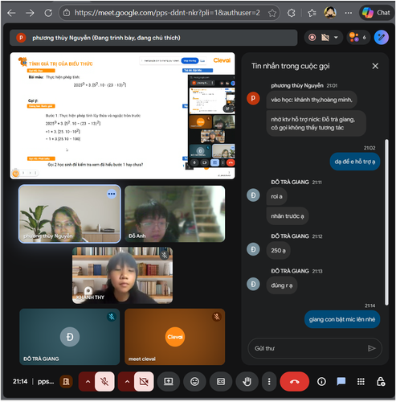
Task: Open the Copilot Chat button
Action: click(x=376, y=13)
